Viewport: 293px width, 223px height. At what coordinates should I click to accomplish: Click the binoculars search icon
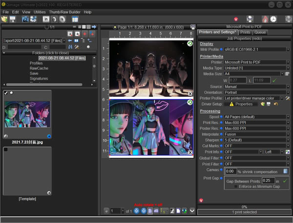tap(70, 47)
